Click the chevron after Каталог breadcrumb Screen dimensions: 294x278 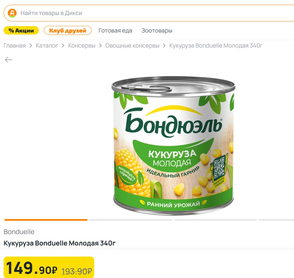(63, 46)
